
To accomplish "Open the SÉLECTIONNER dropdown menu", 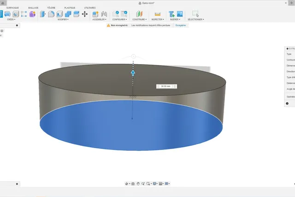I will click(196, 19).
